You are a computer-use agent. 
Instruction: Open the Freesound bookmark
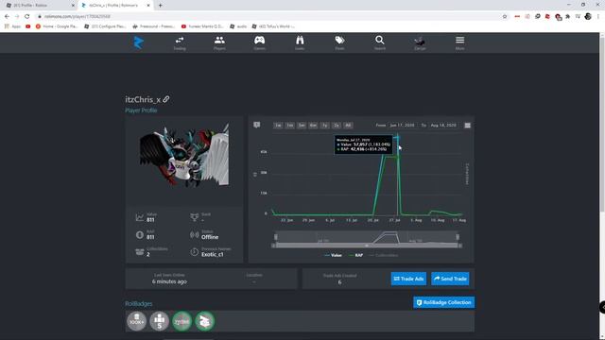pos(153,26)
